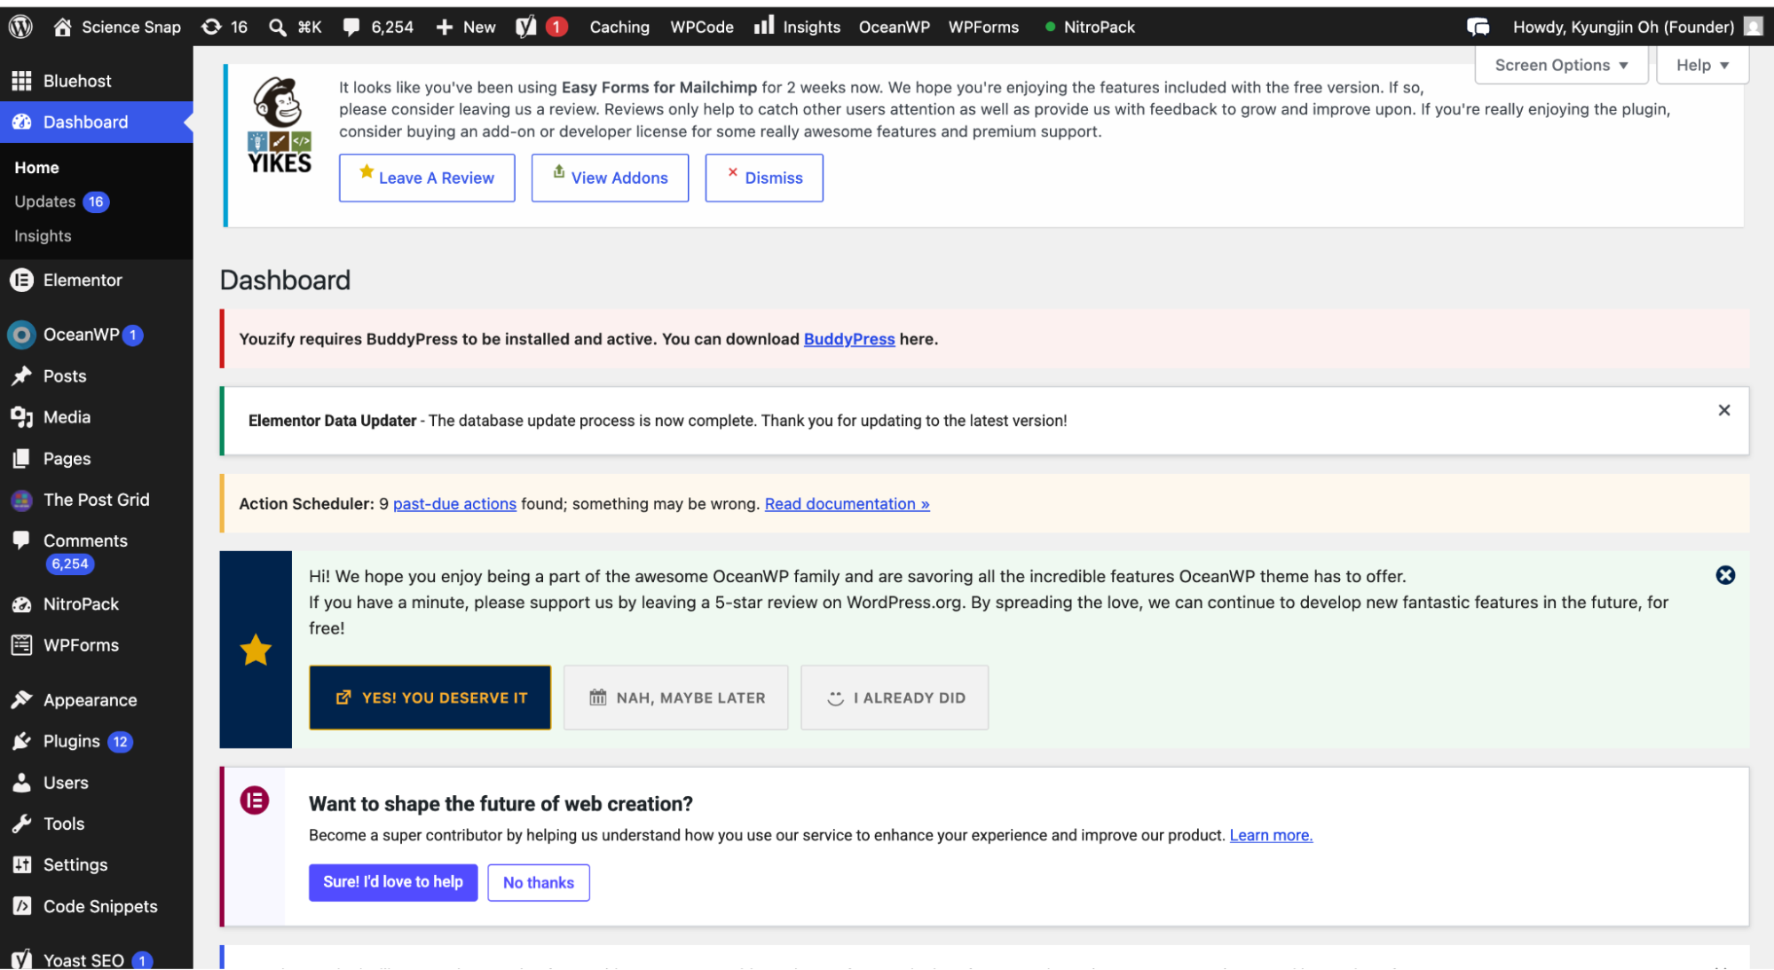Follow the BuddyPress download link
1774x970 pixels.
(x=849, y=339)
